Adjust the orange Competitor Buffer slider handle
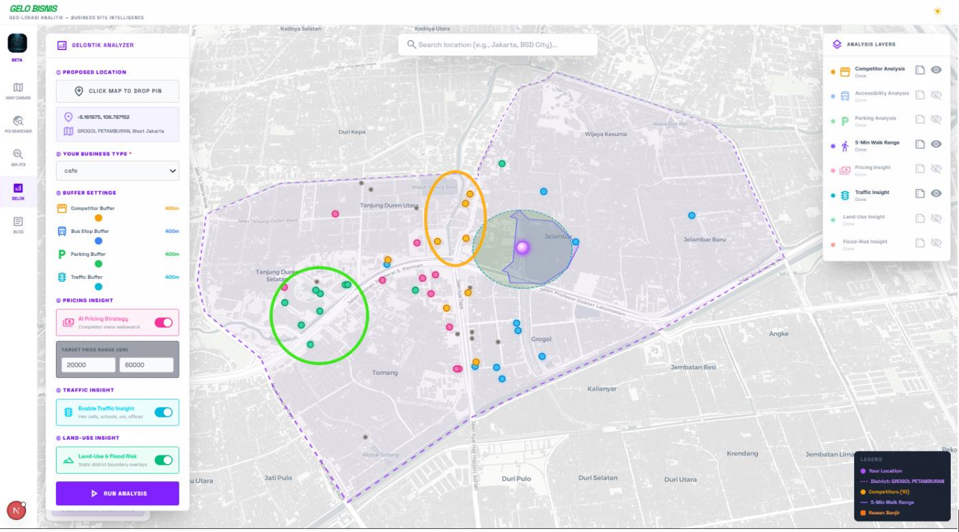This screenshot has width=959, height=532. pos(98,218)
